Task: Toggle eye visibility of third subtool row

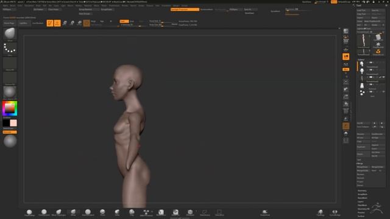Action: (x=383, y=77)
